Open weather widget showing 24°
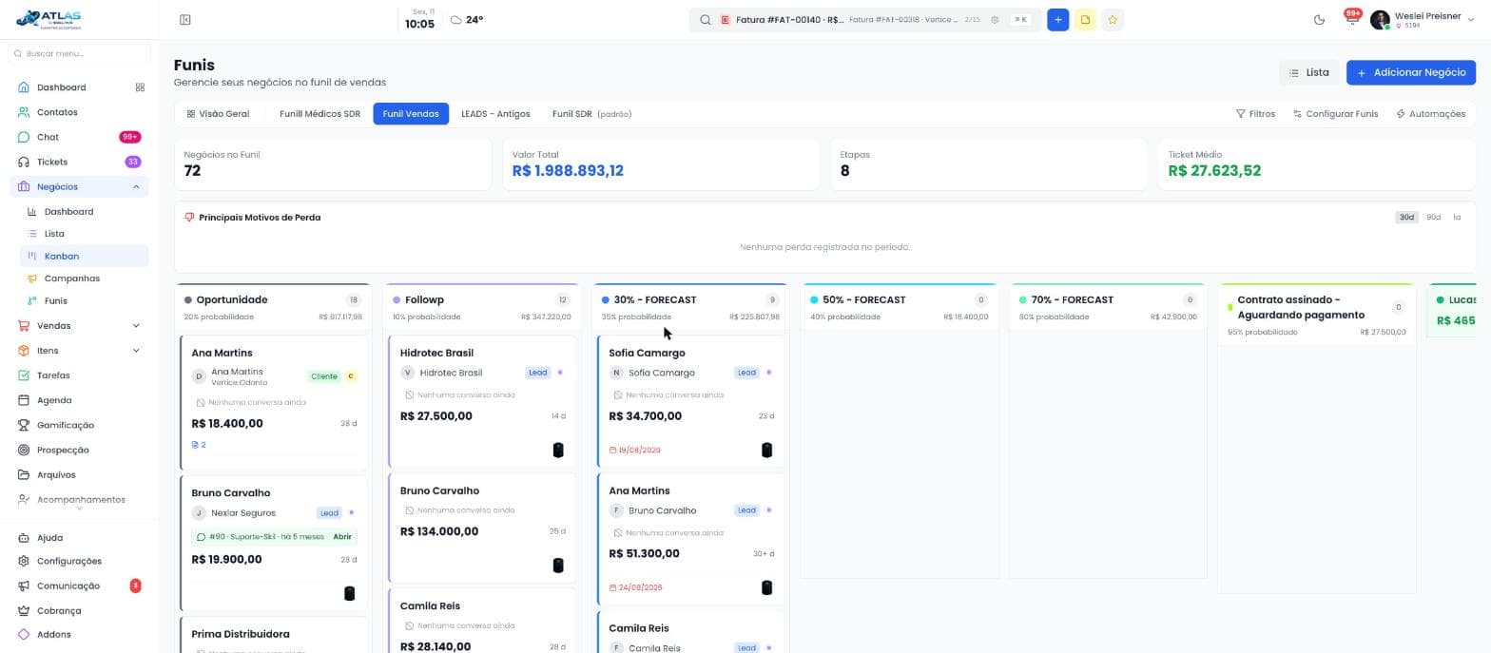This screenshot has width=1491, height=653. tap(467, 20)
